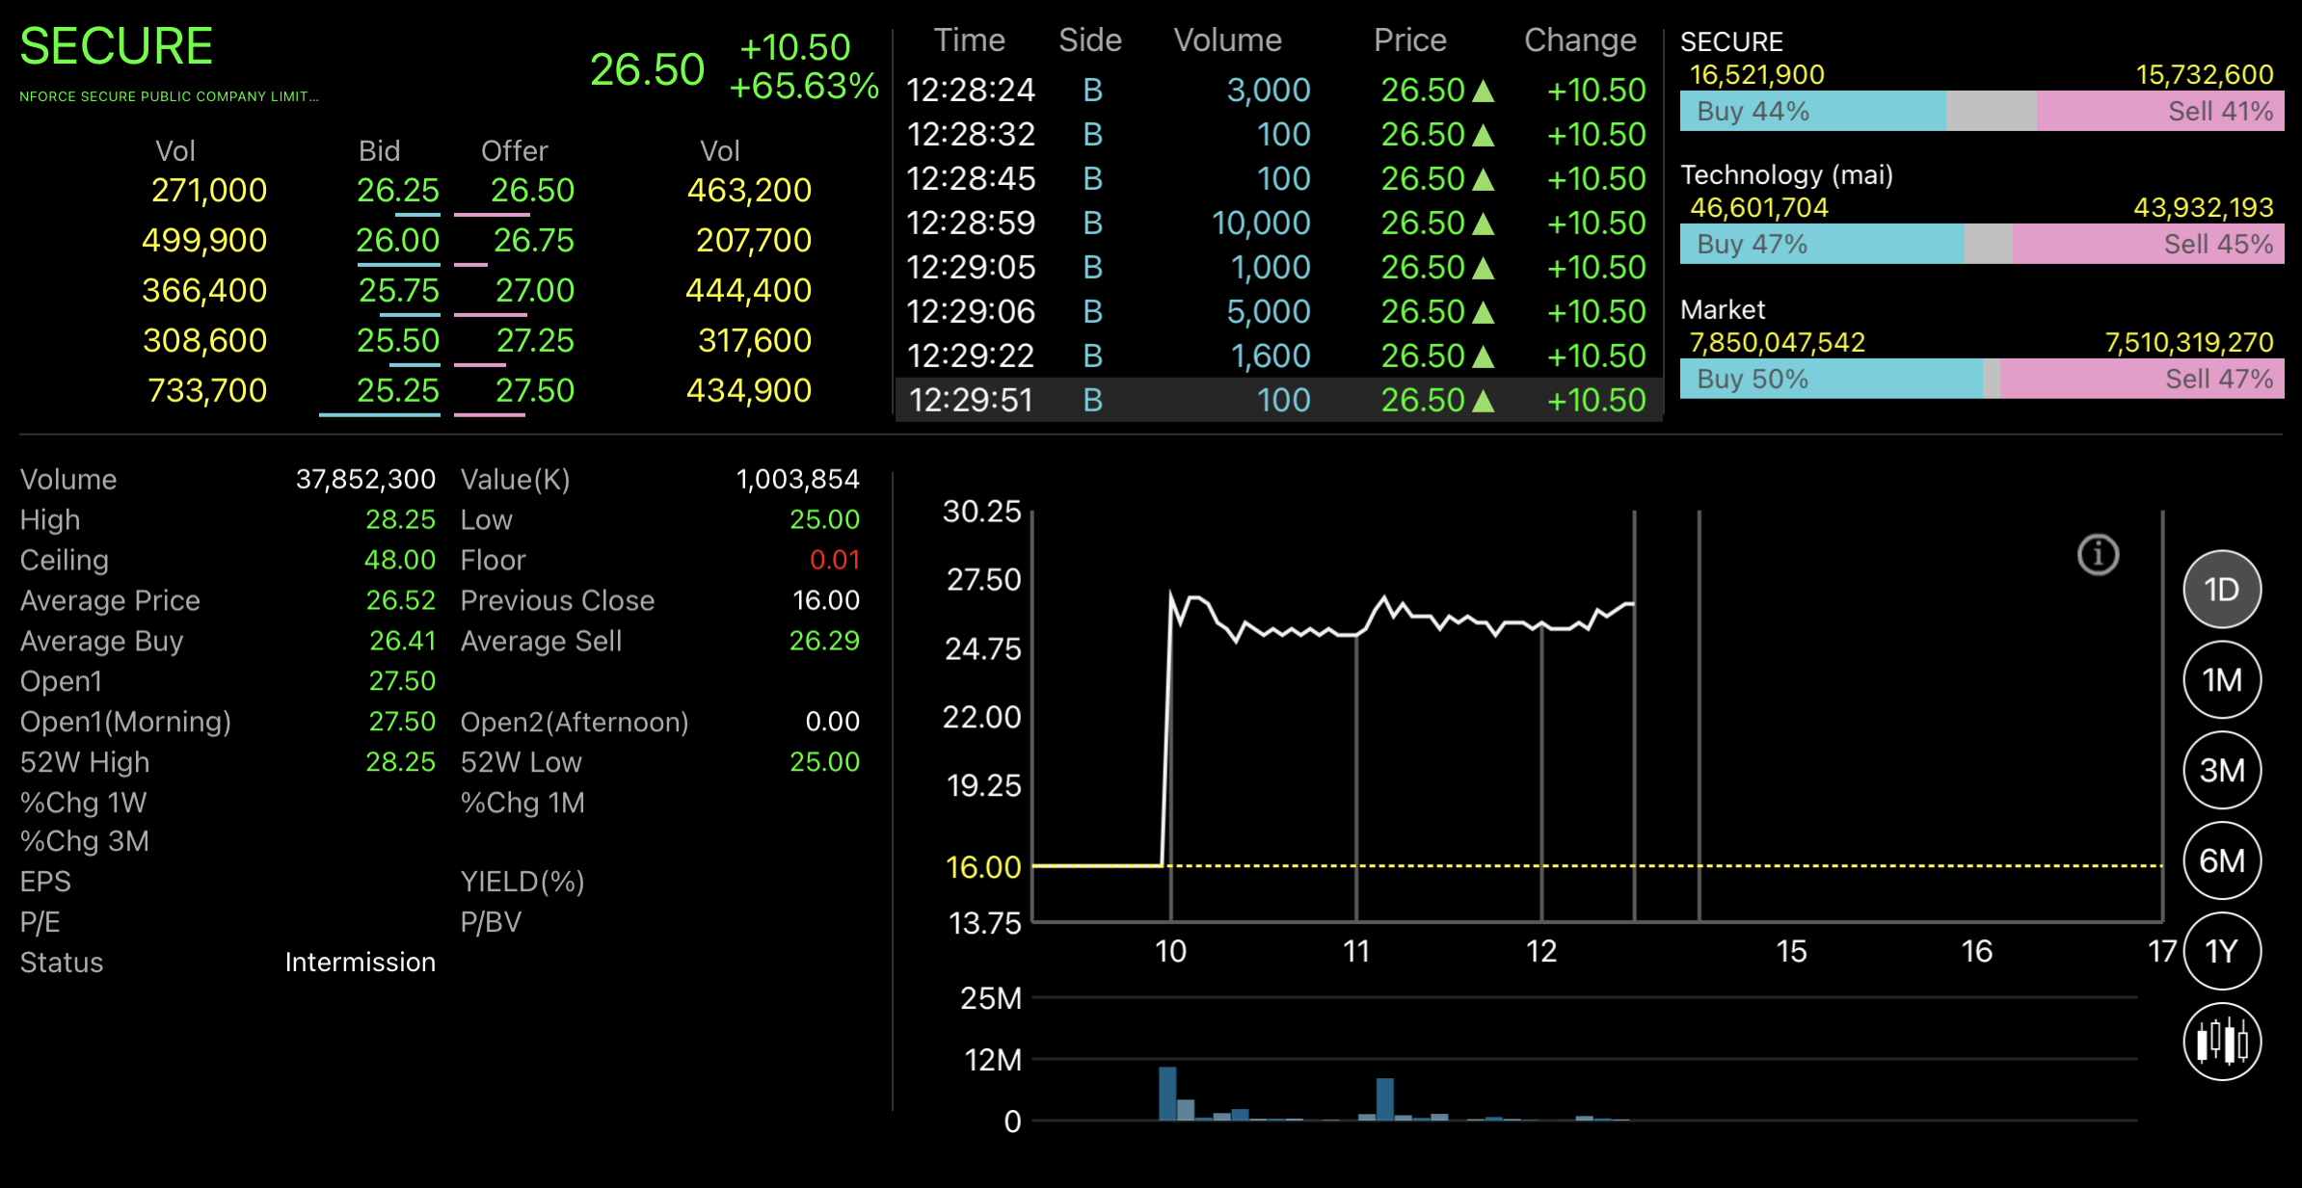Click bid volume 271,000
This screenshot has width=2302, height=1188.
(x=208, y=190)
